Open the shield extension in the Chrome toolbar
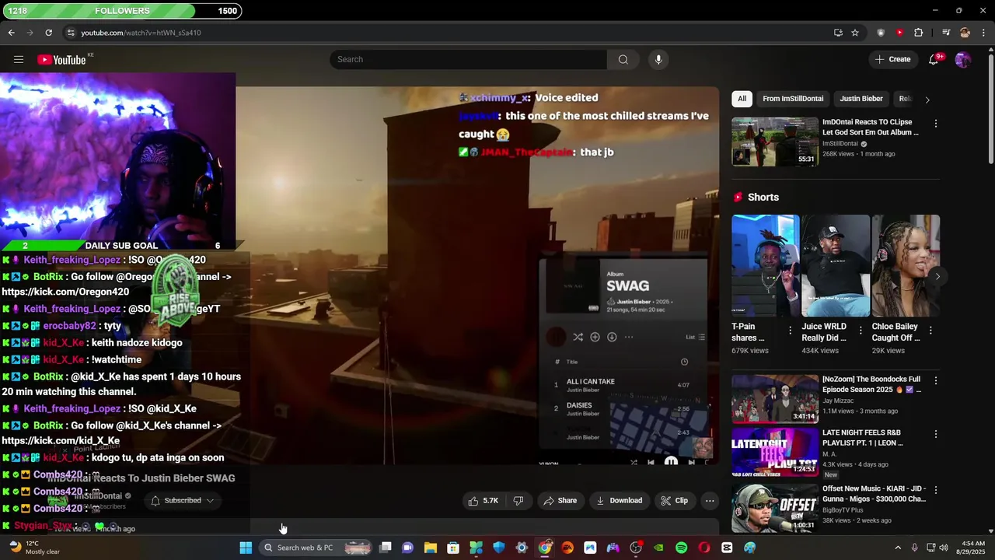 pos(881,33)
